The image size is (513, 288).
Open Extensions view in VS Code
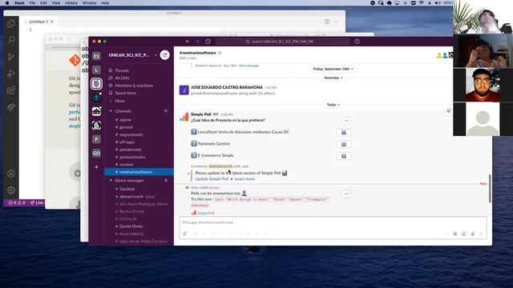tap(11, 90)
